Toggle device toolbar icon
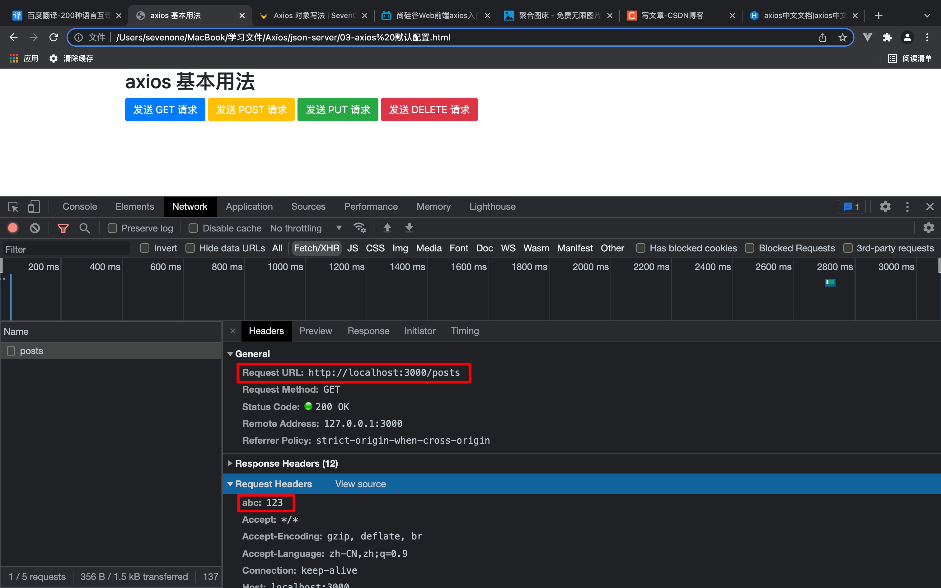Viewport: 941px width, 588px height. (34, 207)
